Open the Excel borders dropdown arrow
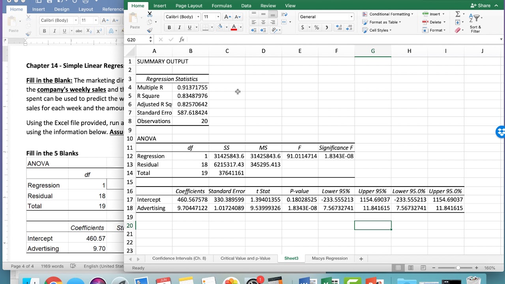The width and height of the screenshot is (505, 284). (x=212, y=27)
